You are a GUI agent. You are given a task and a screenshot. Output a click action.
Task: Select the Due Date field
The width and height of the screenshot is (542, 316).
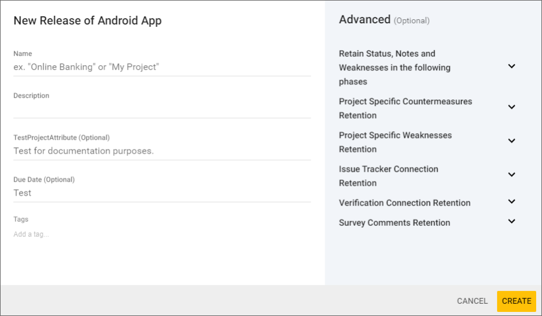click(161, 193)
